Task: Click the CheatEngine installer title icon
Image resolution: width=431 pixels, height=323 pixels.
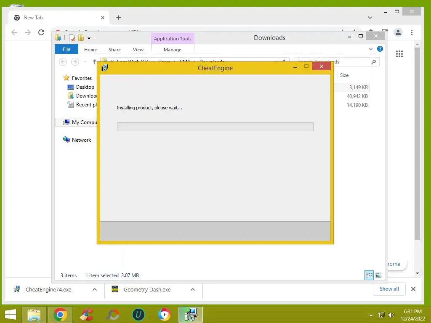Action: [x=104, y=68]
